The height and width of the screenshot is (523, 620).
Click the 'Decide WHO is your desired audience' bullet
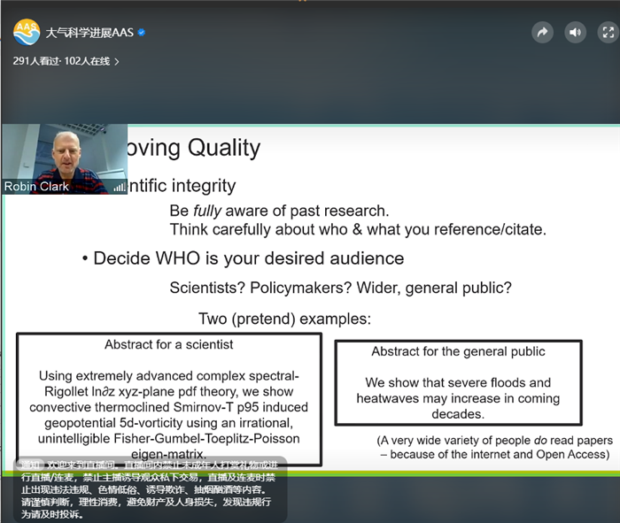pyautogui.click(x=248, y=258)
